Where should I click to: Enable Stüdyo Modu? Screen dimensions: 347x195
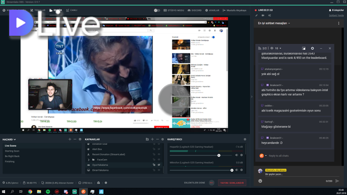(x=173, y=10)
